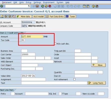
Task: Click the yellow Exit icon
Action: pos(46,6)
